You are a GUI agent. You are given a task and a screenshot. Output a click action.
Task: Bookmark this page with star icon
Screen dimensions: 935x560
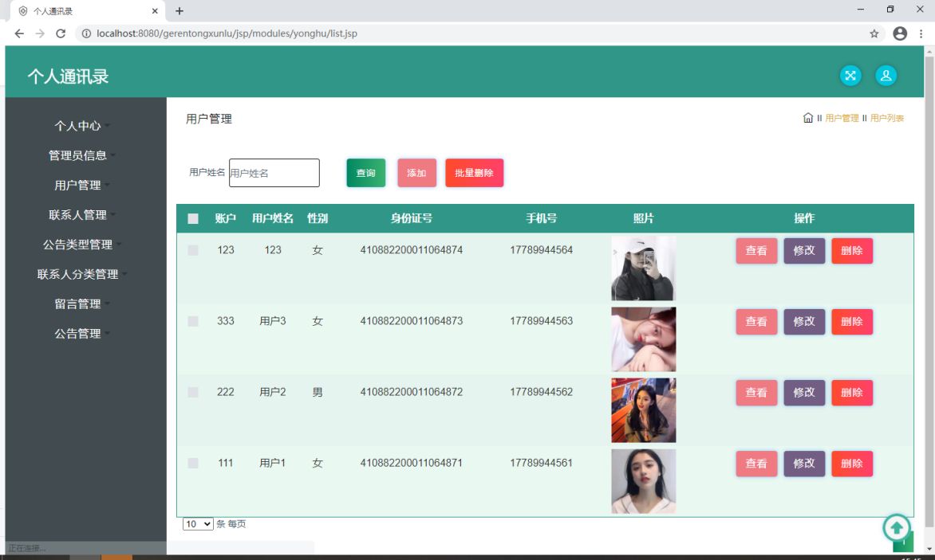[874, 34]
